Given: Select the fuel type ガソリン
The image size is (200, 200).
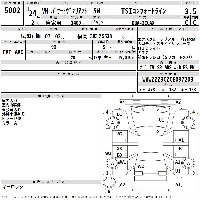Looking at the screenshot, I should coord(97,23).
